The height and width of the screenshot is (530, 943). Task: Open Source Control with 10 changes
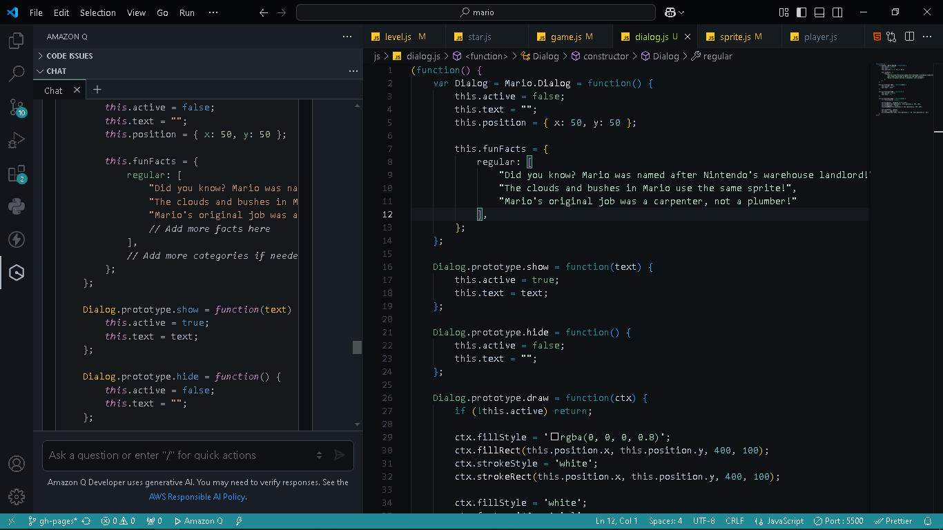pyautogui.click(x=17, y=107)
